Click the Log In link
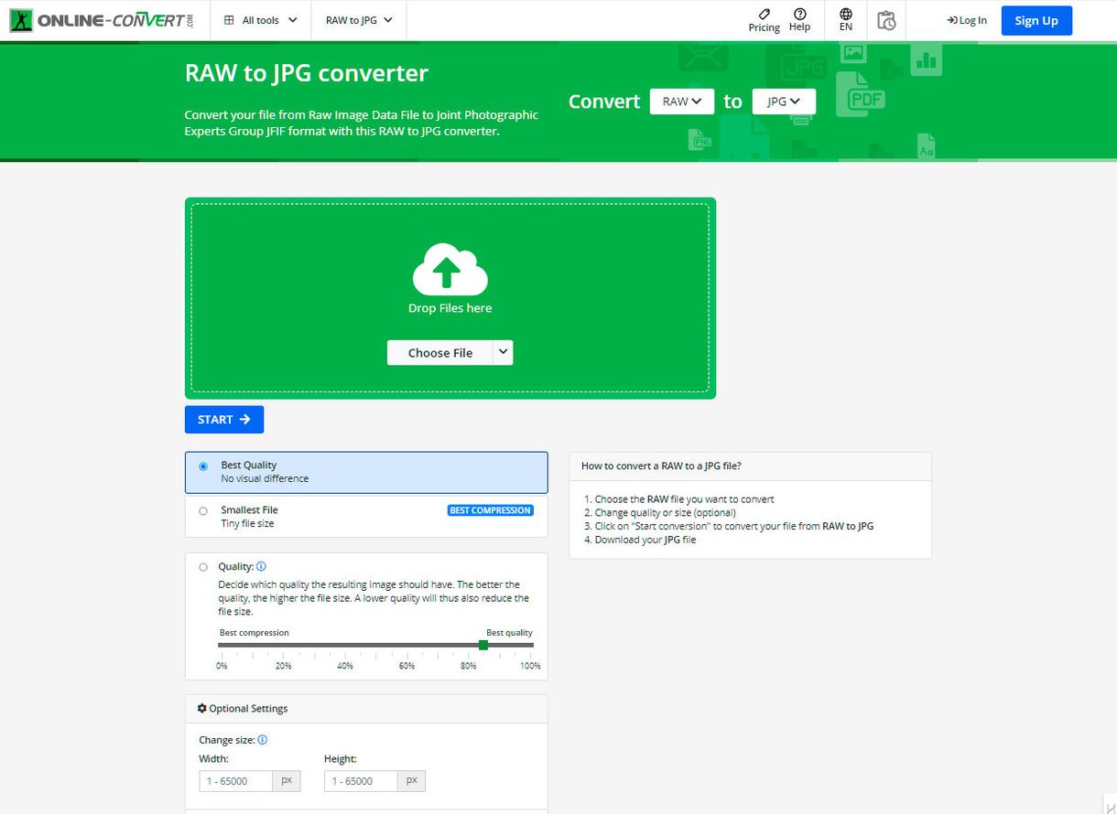Screen dimensions: 1117x814 pyautogui.click(x=967, y=19)
